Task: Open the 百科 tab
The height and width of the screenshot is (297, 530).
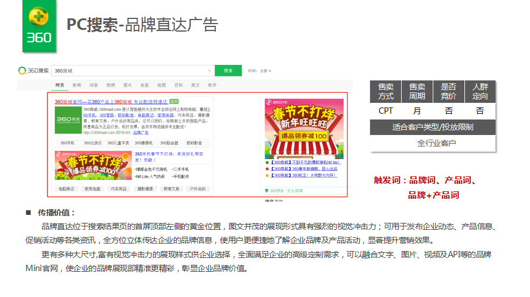Action: click(x=178, y=85)
